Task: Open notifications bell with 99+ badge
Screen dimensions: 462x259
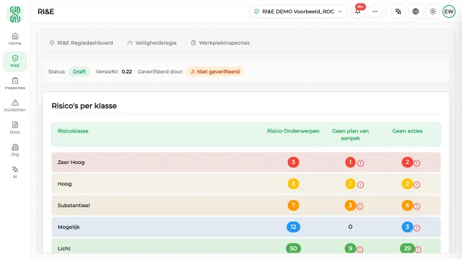Action: 358,12
